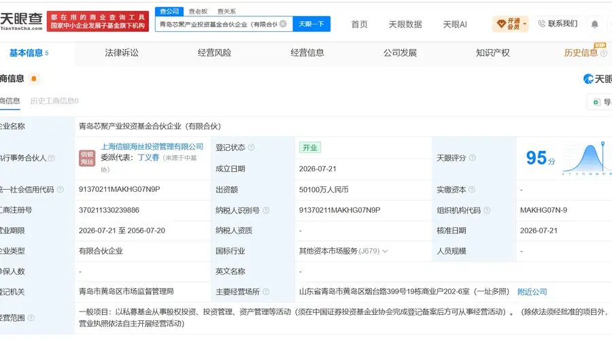Click 青岛市黄岛区市场监督管理局 authority value
The height and width of the screenshot is (340, 612).
click(x=126, y=292)
